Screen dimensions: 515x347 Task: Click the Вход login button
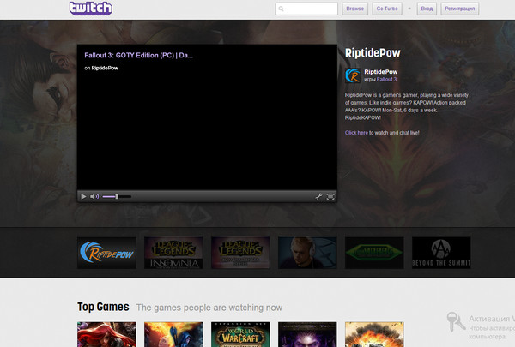tap(427, 9)
